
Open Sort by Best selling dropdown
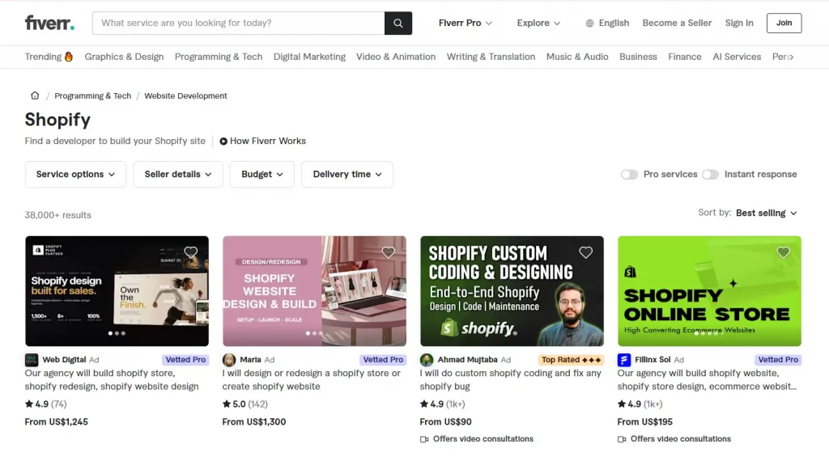tap(766, 213)
